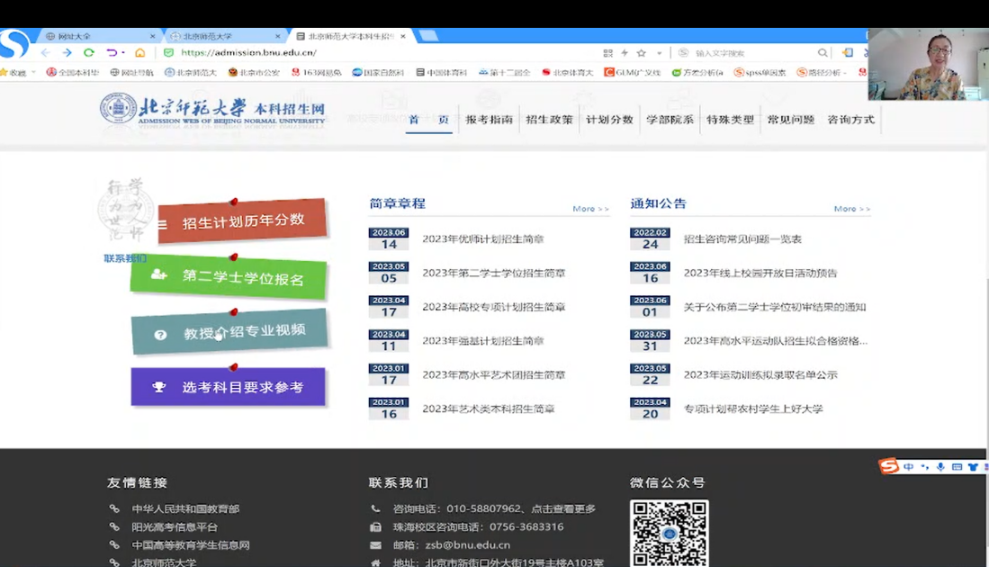The width and height of the screenshot is (989, 567).
Task: Open the 中国体育科 bookmark
Action: 441,73
